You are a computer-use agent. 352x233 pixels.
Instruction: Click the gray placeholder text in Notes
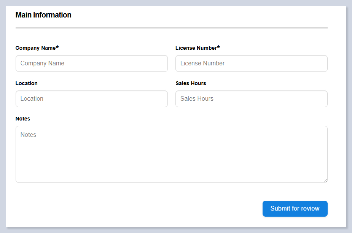pyautogui.click(x=28, y=135)
